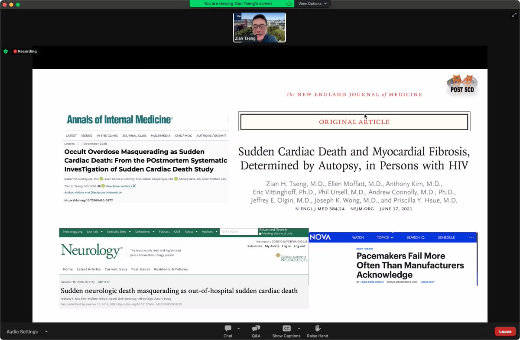Check Meeting abstracts only checkbox
Screen dimensions: 520x340
pos(260,233)
